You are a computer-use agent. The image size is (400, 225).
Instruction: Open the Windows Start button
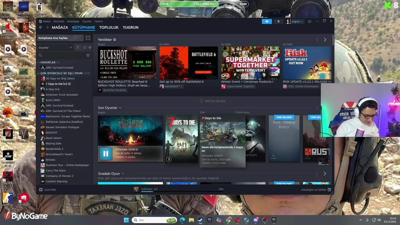click(x=126, y=220)
